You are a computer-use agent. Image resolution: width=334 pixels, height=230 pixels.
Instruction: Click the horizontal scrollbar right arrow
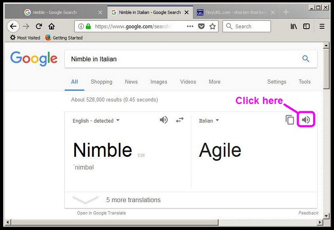pos(320,223)
